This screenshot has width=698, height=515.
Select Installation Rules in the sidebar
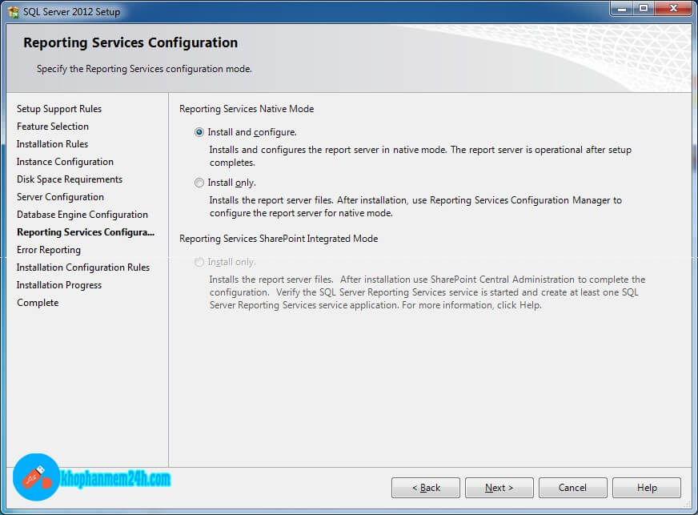click(52, 144)
